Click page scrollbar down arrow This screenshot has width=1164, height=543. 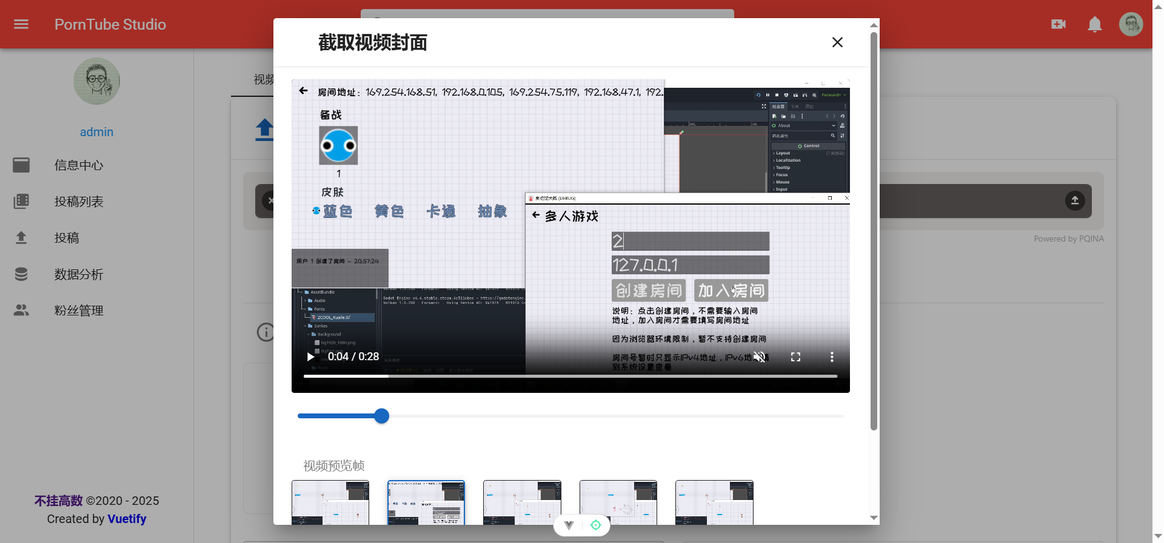tap(1158, 536)
